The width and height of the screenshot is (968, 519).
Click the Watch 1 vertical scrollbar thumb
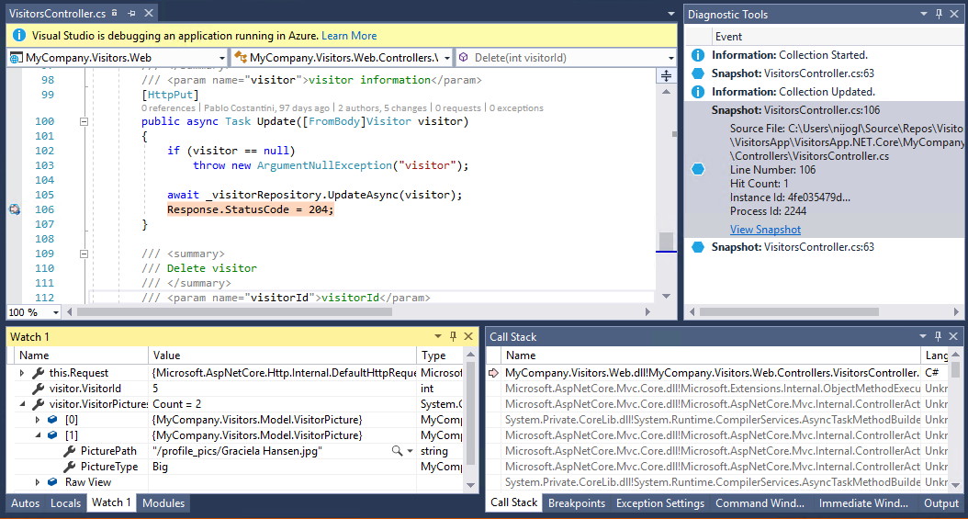(x=470, y=413)
